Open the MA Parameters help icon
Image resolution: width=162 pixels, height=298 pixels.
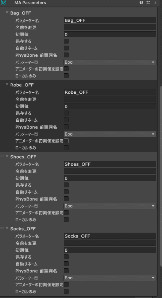tap(141, 3)
